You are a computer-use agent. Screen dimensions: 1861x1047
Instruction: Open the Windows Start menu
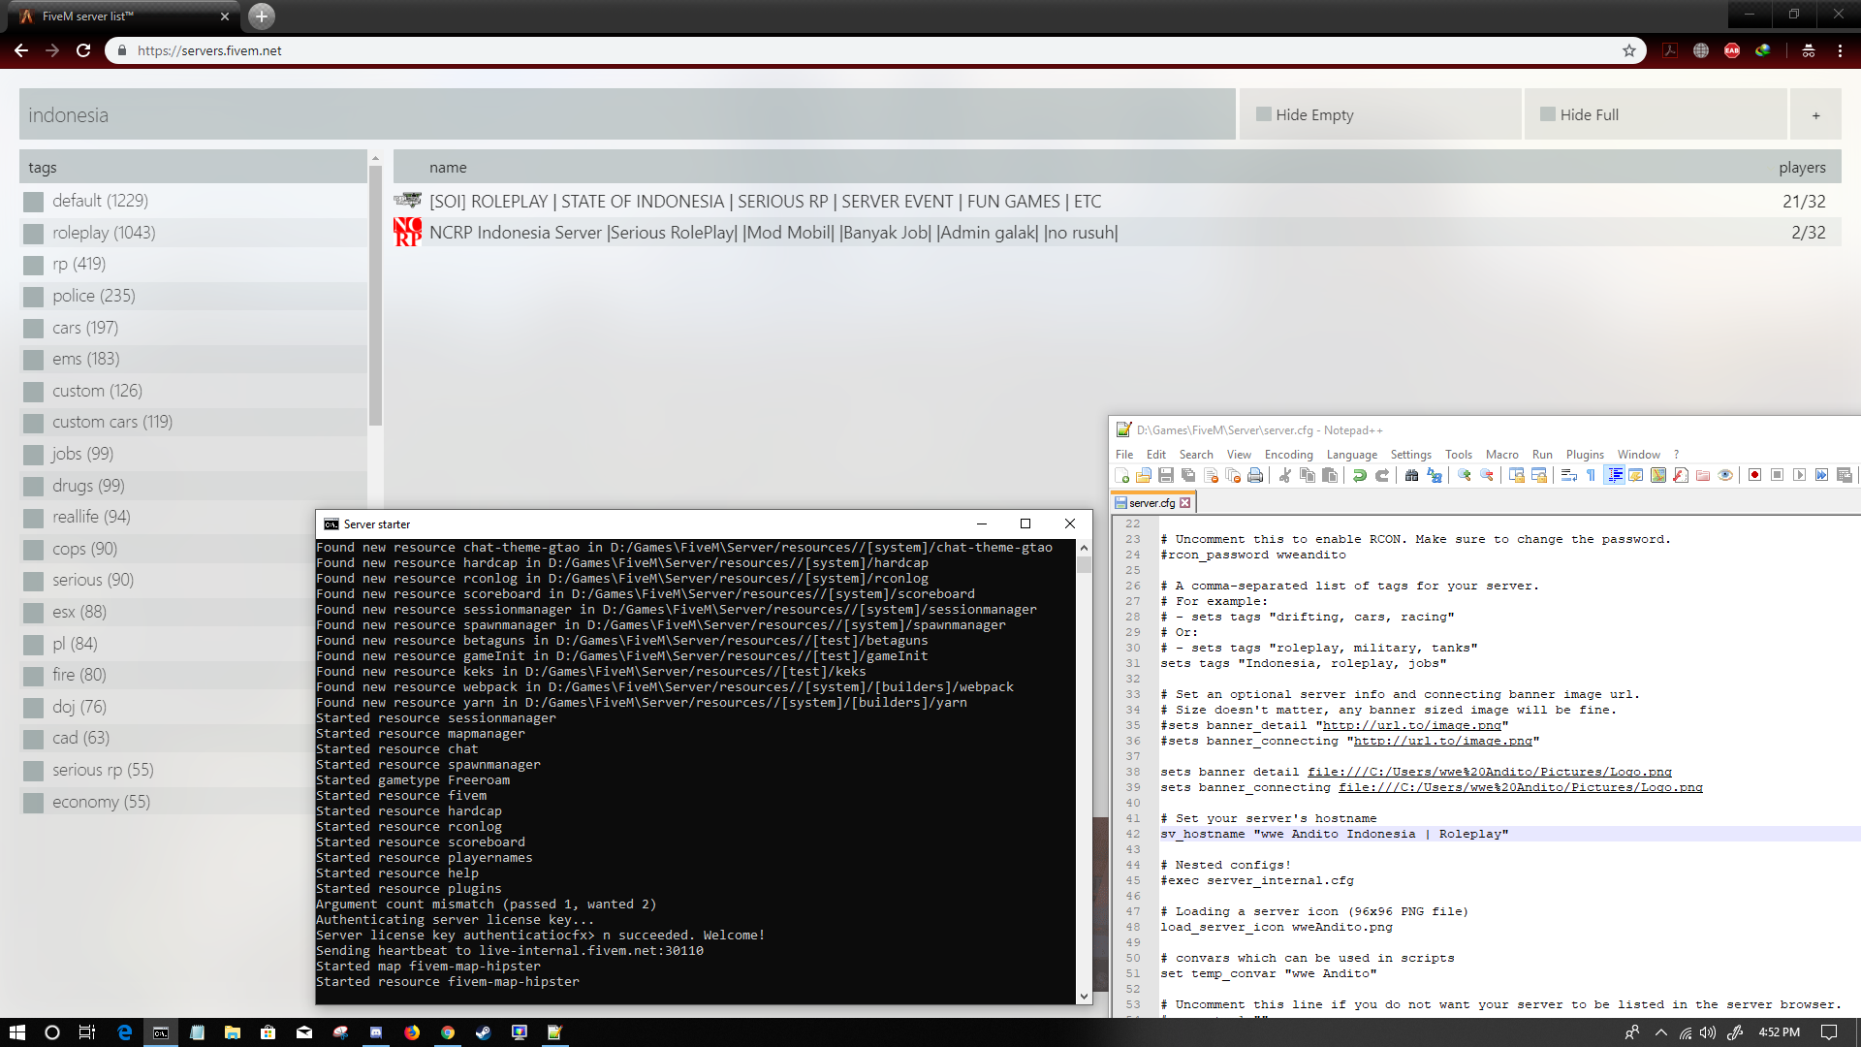coord(16,1032)
